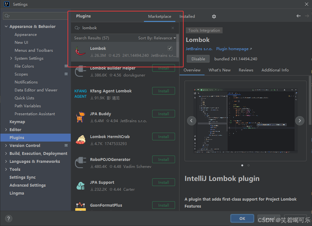Click the plugin list scrollbar
The width and height of the screenshot is (312, 226).
[x=178, y=46]
